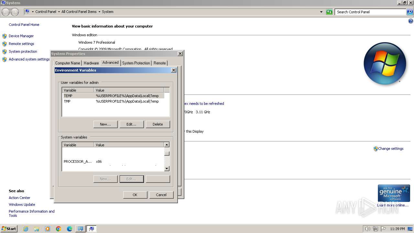Select the PROCESSOR_A... system variable row
This screenshot has height=233, width=414.
coord(114,161)
